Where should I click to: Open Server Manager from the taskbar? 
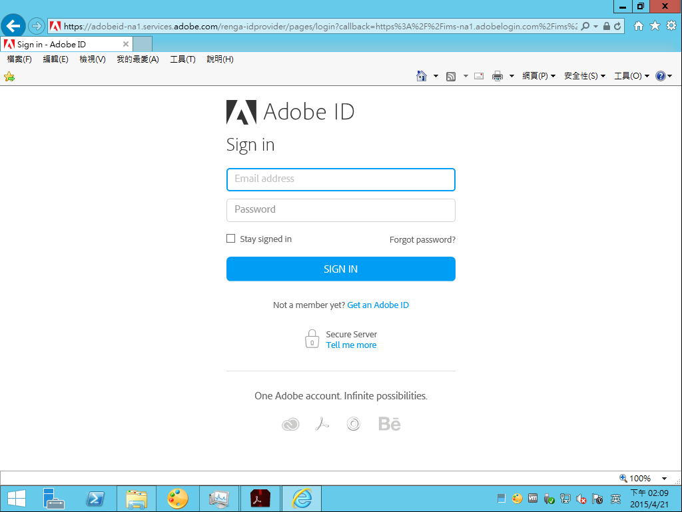pos(53,499)
